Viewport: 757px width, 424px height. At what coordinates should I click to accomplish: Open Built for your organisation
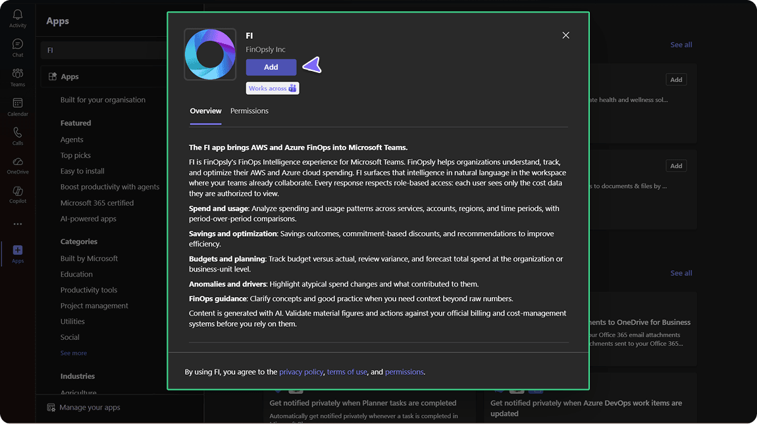(x=103, y=100)
